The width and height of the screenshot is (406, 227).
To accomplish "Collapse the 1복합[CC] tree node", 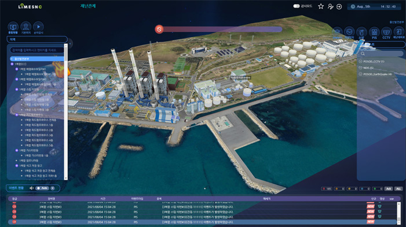I will [12, 64].
